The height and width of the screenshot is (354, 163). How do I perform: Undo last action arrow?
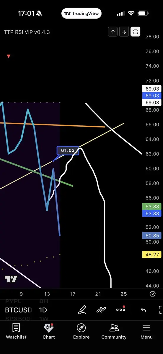[143, 310]
